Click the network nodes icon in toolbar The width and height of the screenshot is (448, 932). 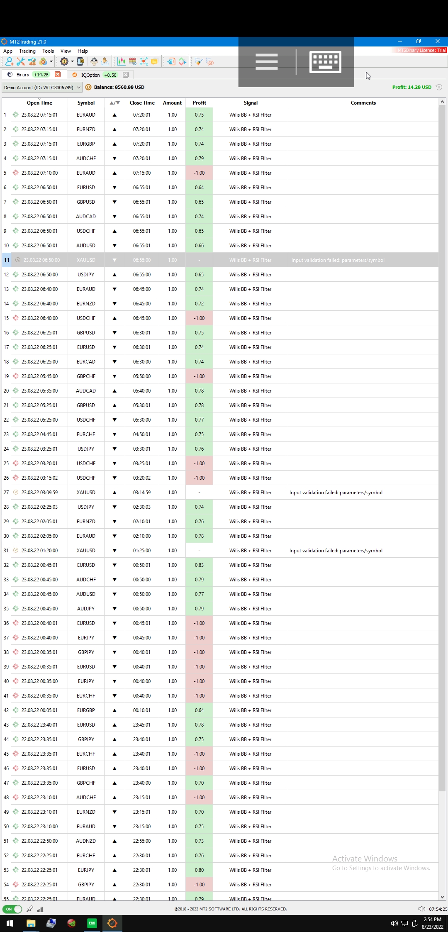(x=144, y=62)
